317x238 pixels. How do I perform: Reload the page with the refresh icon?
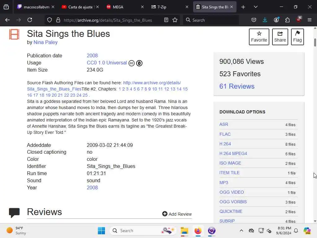pos(30,20)
